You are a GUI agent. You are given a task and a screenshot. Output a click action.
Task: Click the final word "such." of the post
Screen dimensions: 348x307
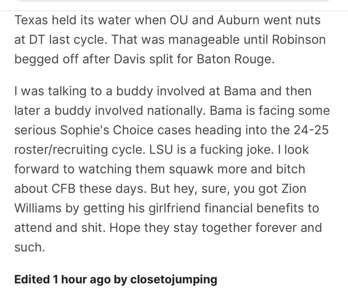[x=29, y=247]
